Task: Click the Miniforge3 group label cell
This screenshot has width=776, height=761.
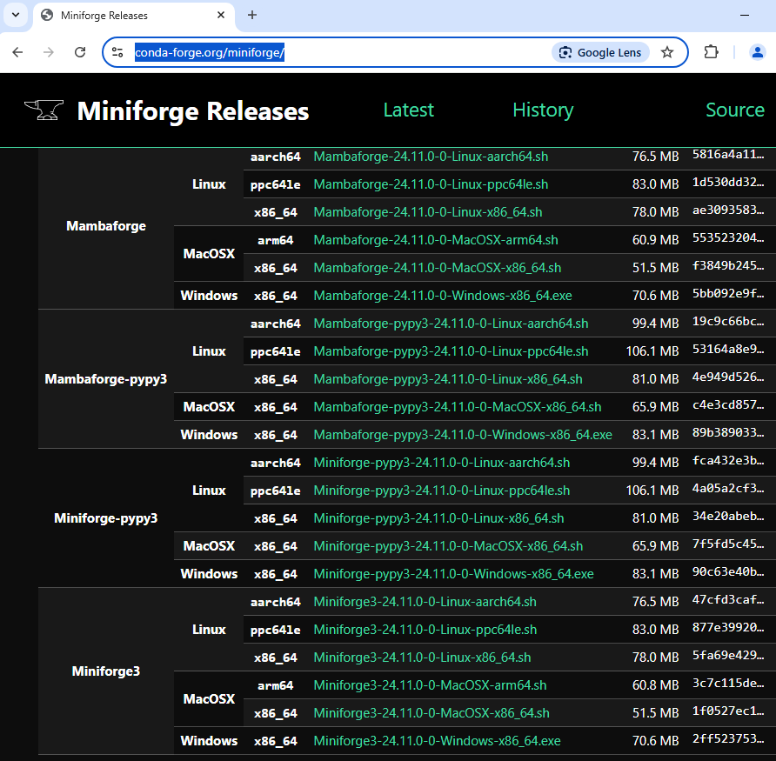Action: tap(106, 671)
